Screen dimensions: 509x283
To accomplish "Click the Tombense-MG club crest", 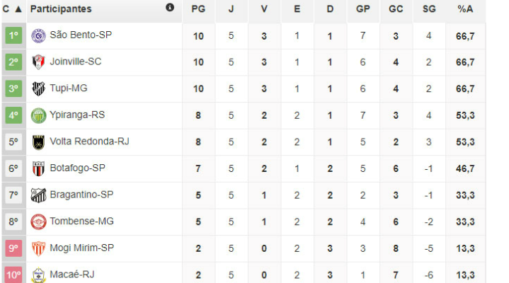I will [38, 221].
